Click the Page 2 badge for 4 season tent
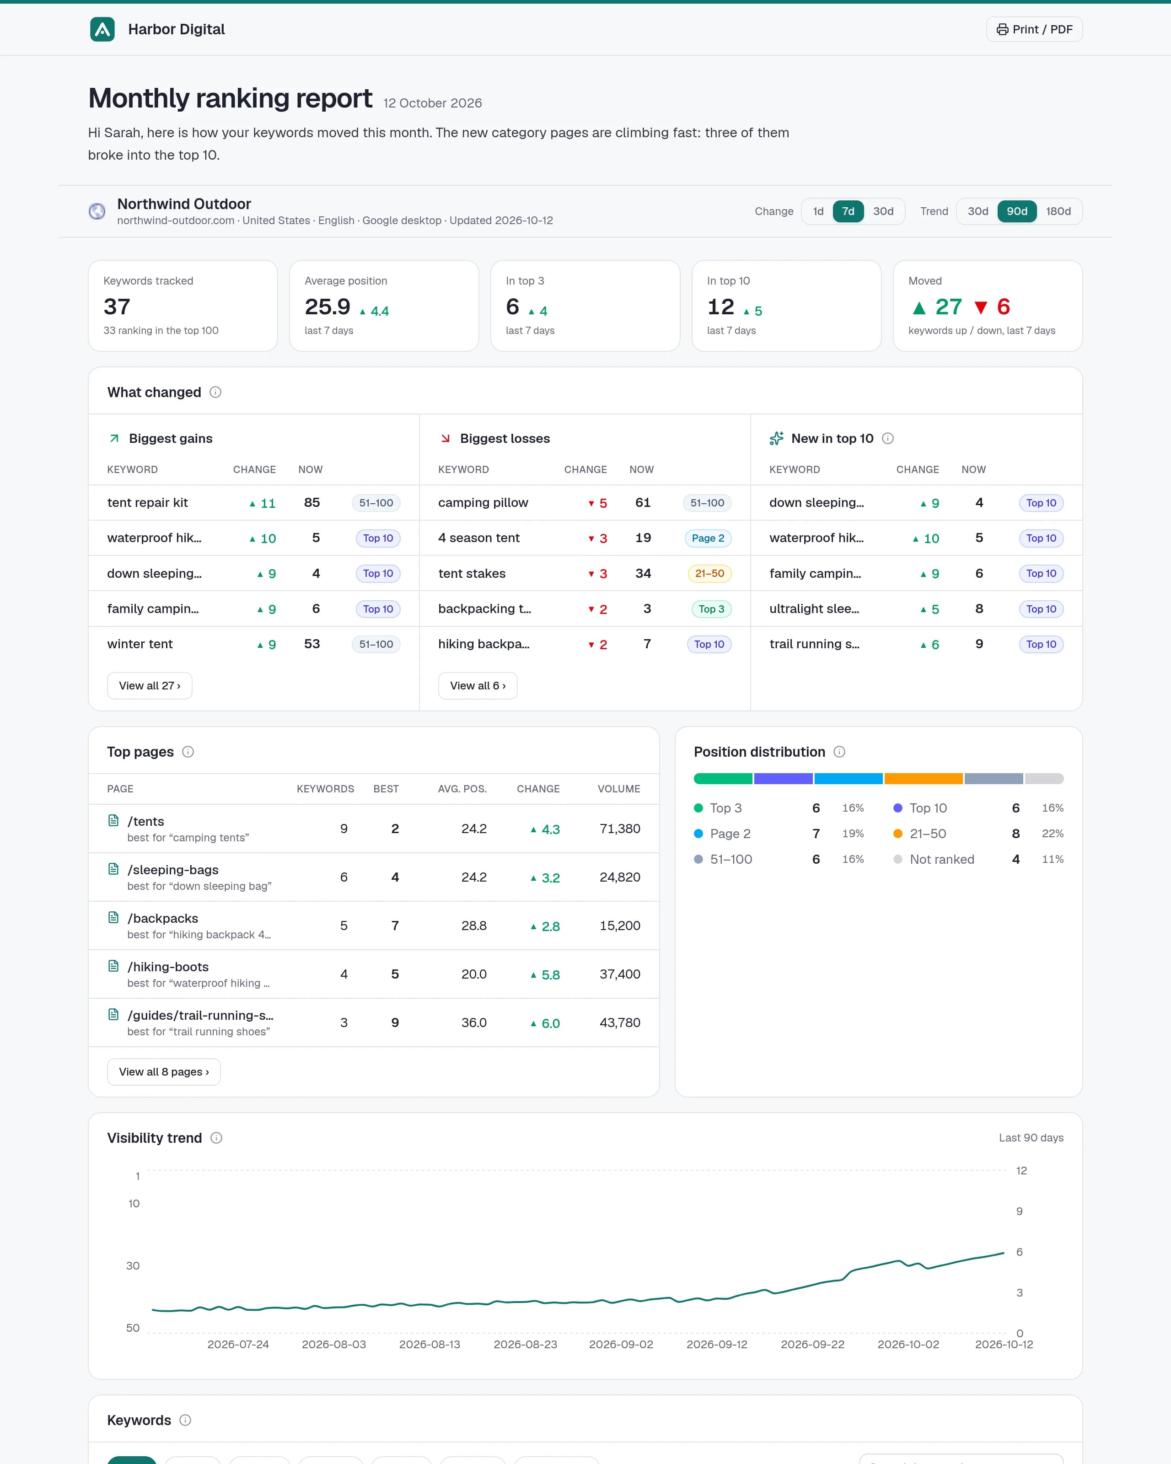The height and width of the screenshot is (1464, 1171). coord(708,538)
